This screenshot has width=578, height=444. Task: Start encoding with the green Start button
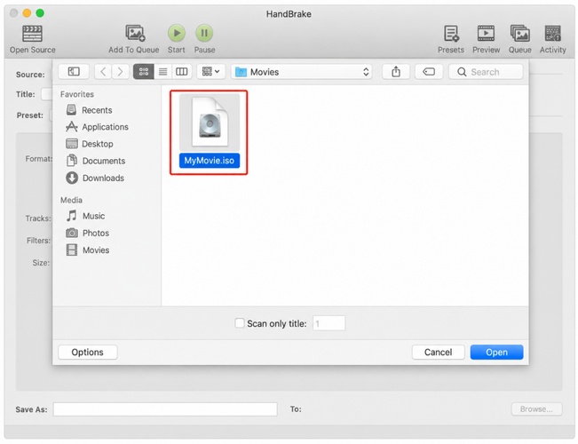click(177, 33)
